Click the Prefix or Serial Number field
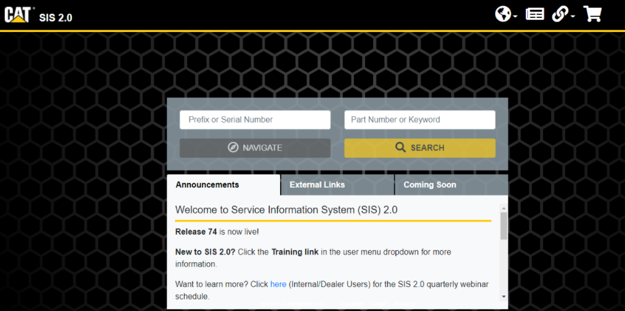This screenshot has height=311, width=625. tap(255, 119)
